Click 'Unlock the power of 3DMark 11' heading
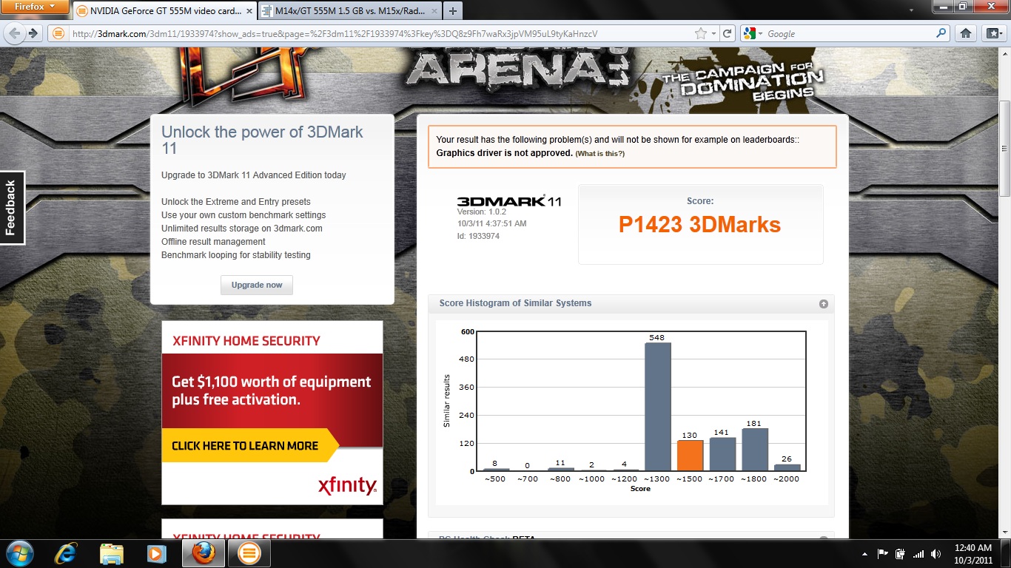 pyautogui.click(x=262, y=141)
